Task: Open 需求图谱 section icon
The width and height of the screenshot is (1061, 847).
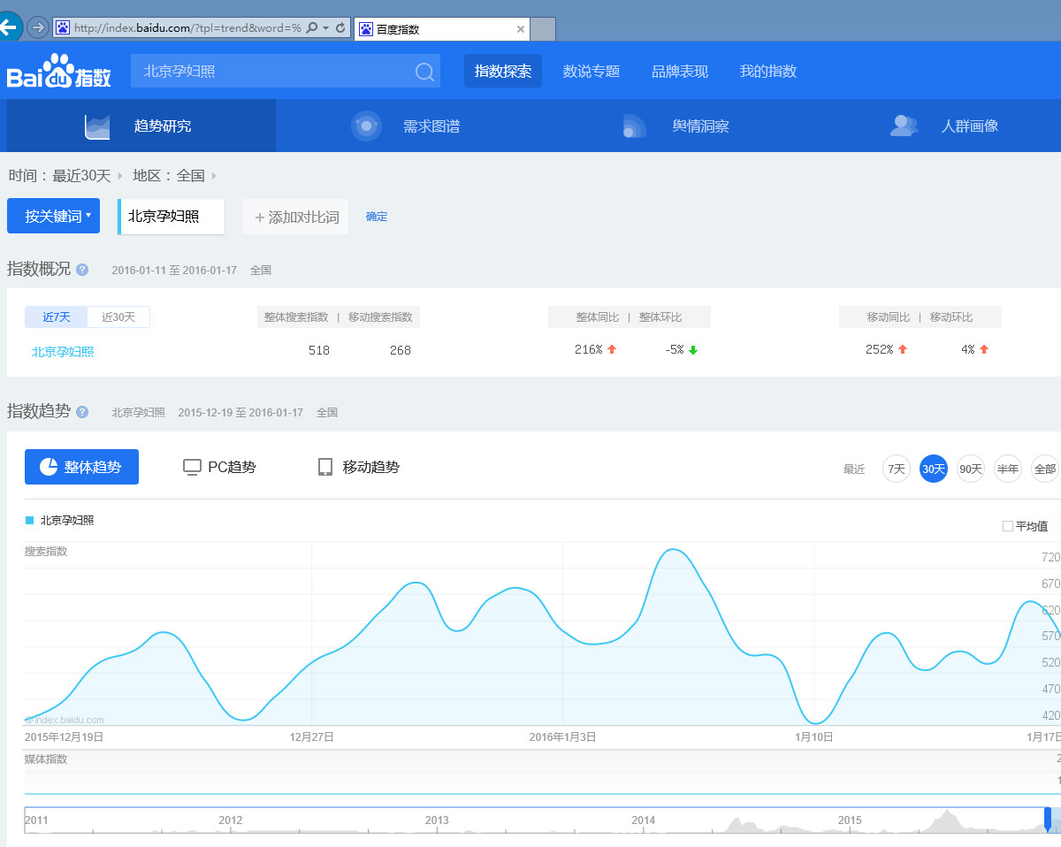Action: [x=366, y=126]
